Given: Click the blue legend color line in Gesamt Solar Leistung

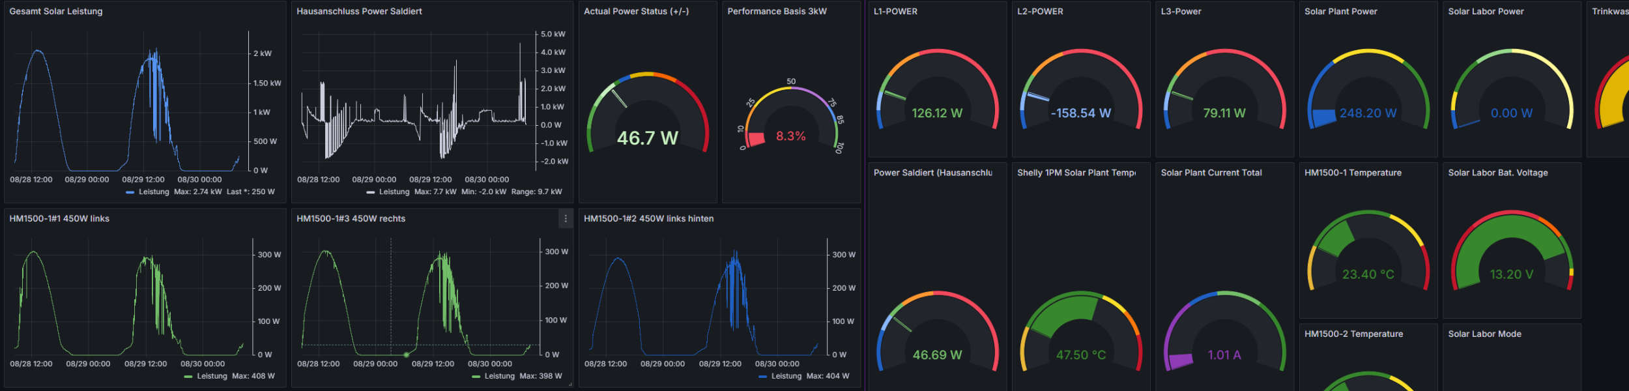Looking at the screenshot, I should 130,192.
